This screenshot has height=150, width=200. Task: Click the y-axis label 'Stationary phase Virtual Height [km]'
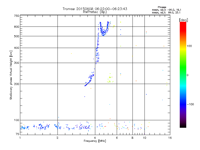tap(11, 75)
